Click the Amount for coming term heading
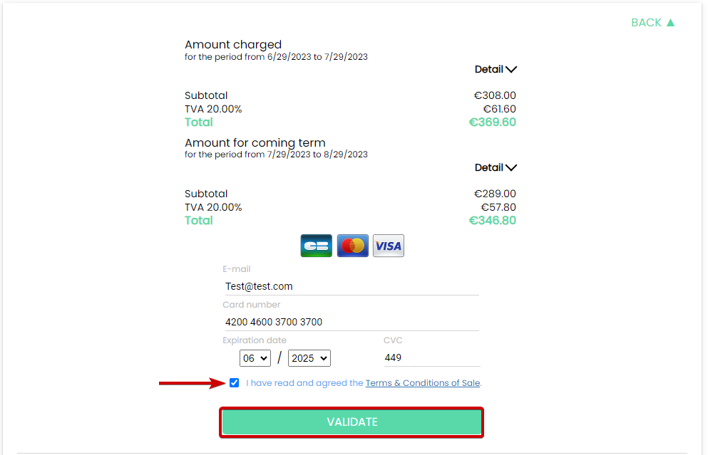This screenshot has height=455, width=708. pos(255,142)
